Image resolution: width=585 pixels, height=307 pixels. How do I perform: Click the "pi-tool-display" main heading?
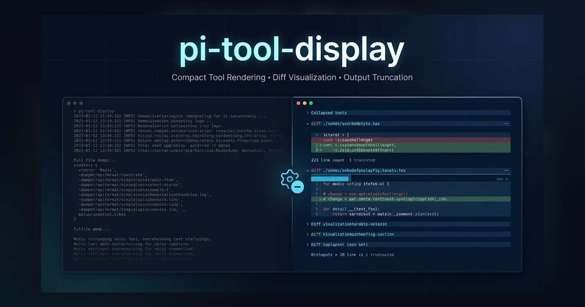pos(292,50)
